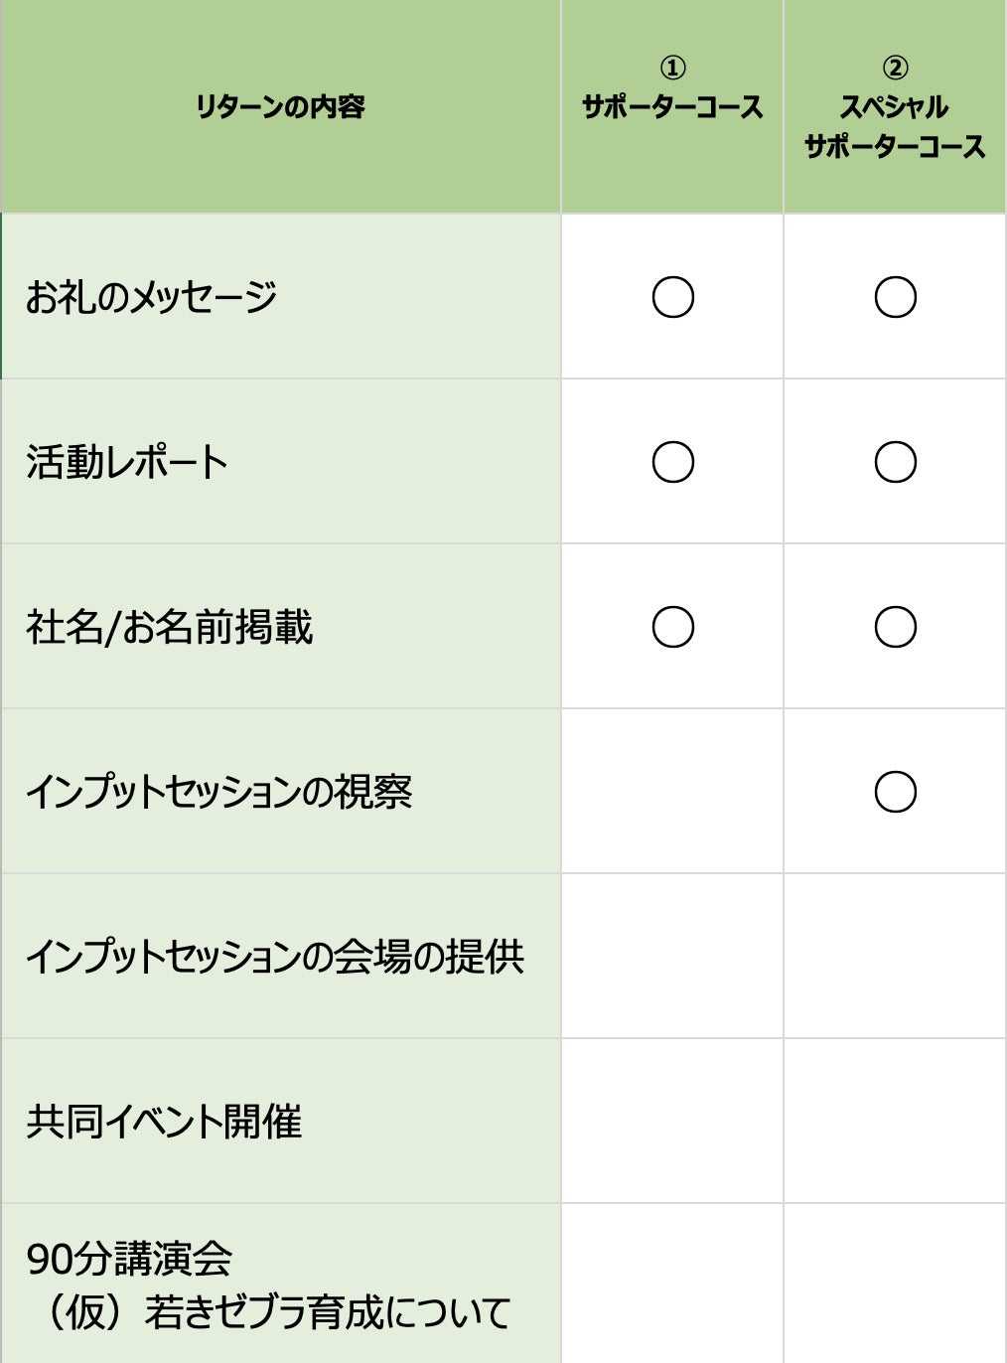Click the 活動レポート circle in the スペシャルサポーターコース column
The image size is (1007, 1363).
[895, 462]
